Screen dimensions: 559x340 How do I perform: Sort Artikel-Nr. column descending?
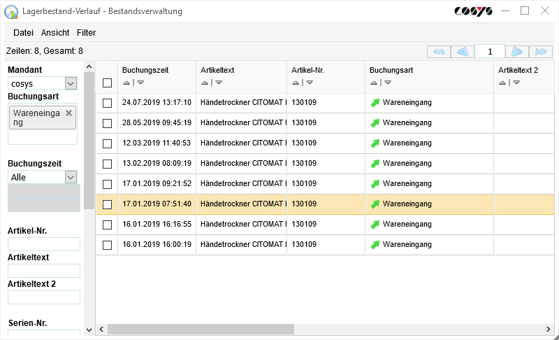pos(310,83)
